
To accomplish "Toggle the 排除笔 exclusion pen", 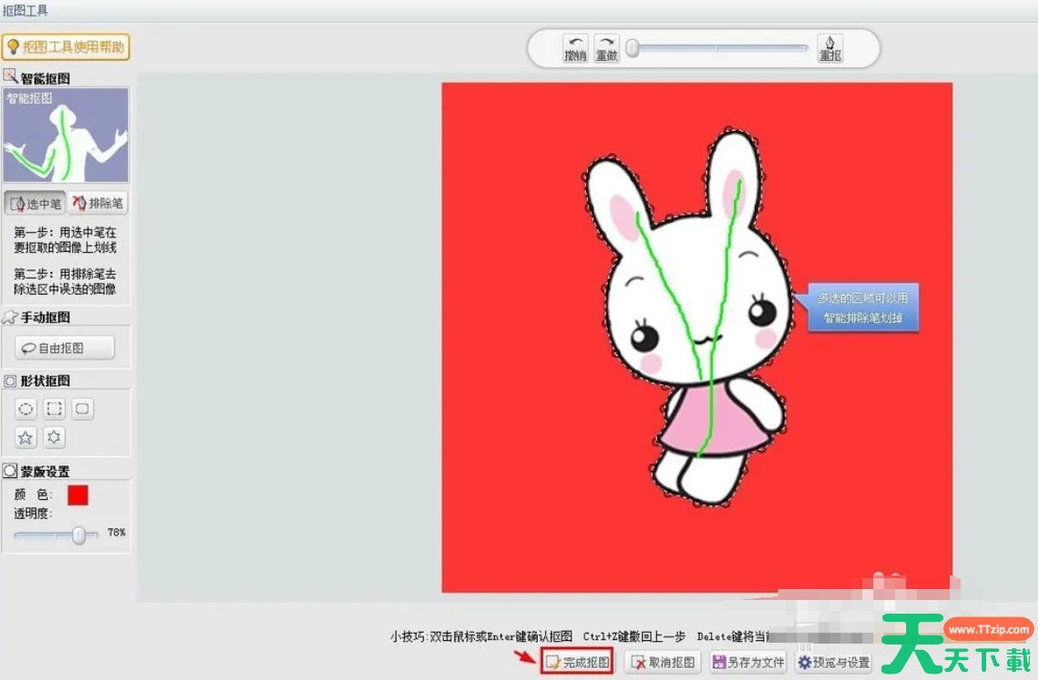I will coord(98,203).
